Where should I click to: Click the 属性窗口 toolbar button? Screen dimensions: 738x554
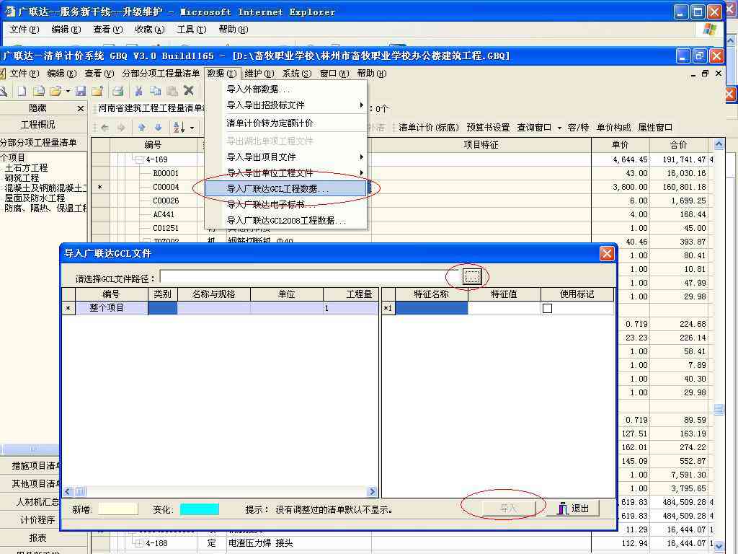pyautogui.click(x=655, y=128)
